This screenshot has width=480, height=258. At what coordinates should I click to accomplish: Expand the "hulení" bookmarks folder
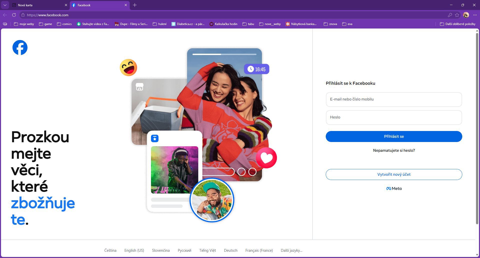(x=159, y=24)
